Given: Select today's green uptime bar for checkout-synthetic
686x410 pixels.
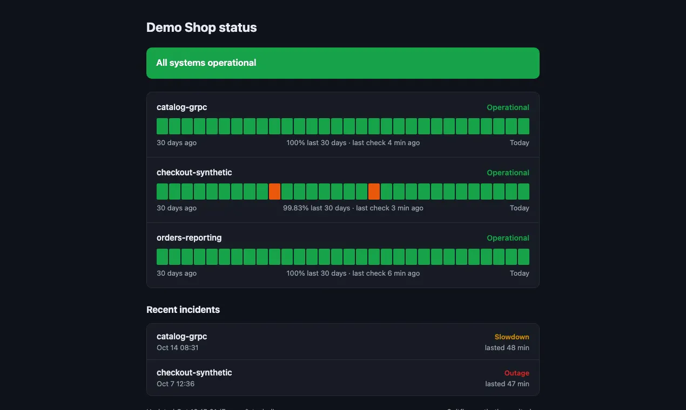Looking at the screenshot, I should tap(523, 192).
